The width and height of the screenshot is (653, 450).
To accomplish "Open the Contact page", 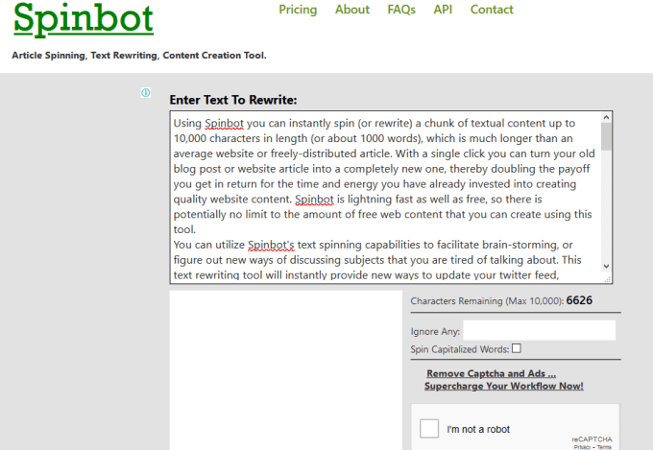I will [x=492, y=10].
